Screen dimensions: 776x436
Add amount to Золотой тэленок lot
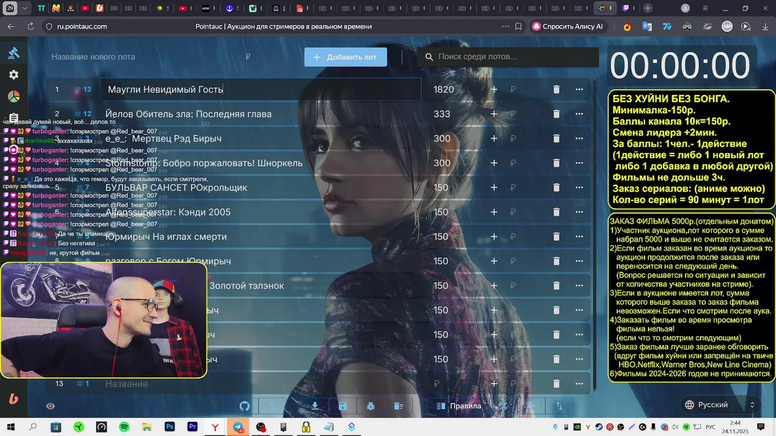(x=494, y=286)
